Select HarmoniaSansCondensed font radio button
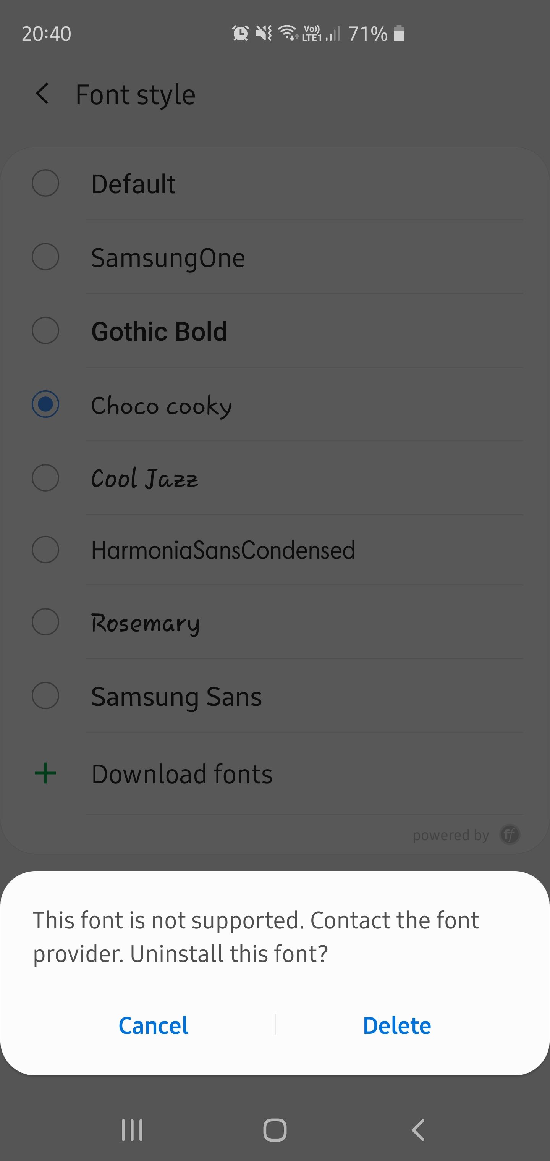The width and height of the screenshot is (550, 1161). [x=45, y=550]
